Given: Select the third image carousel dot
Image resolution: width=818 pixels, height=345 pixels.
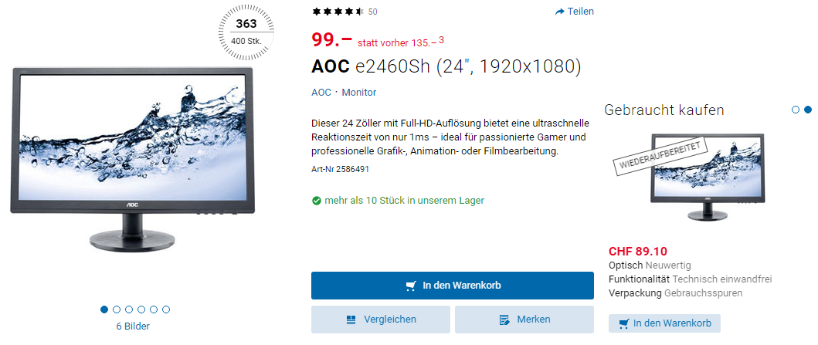Looking at the screenshot, I should [129, 309].
